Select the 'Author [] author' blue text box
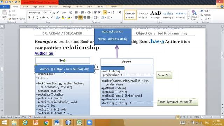 coord(64,69)
